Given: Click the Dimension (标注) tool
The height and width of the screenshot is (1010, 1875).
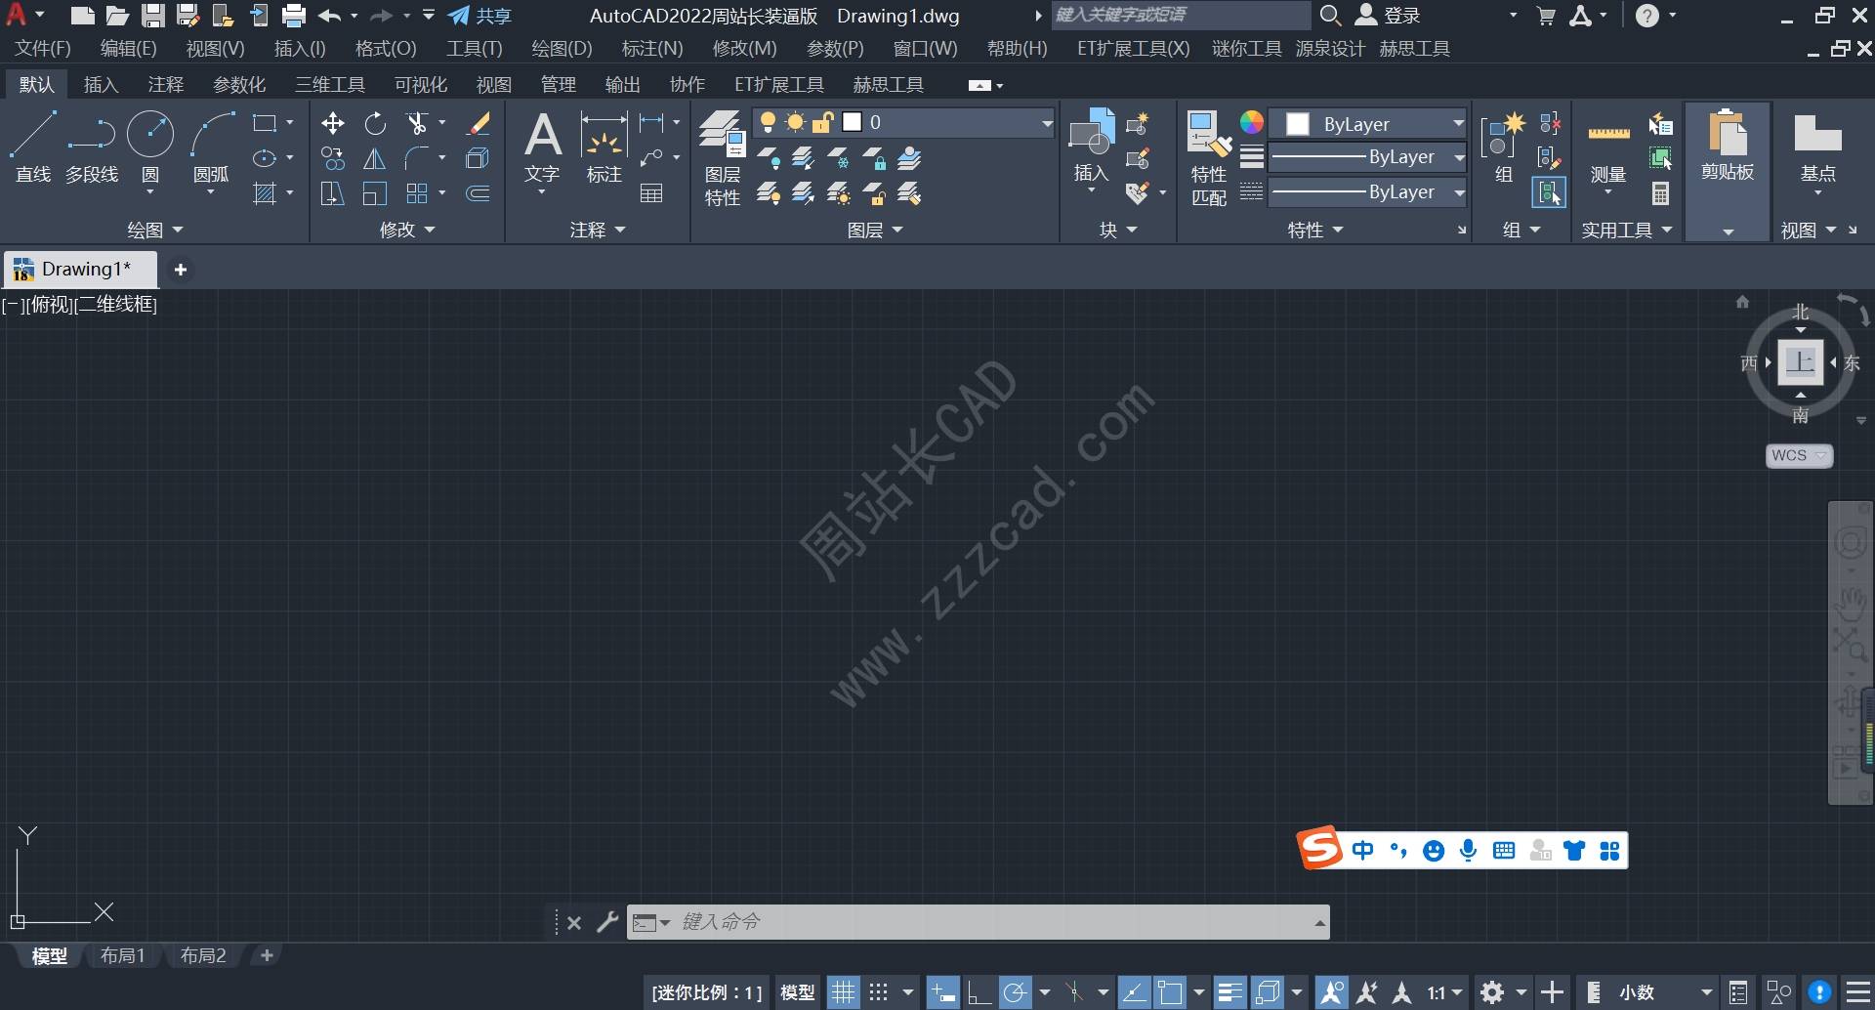Looking at the screenshot, I should point(604,147).
